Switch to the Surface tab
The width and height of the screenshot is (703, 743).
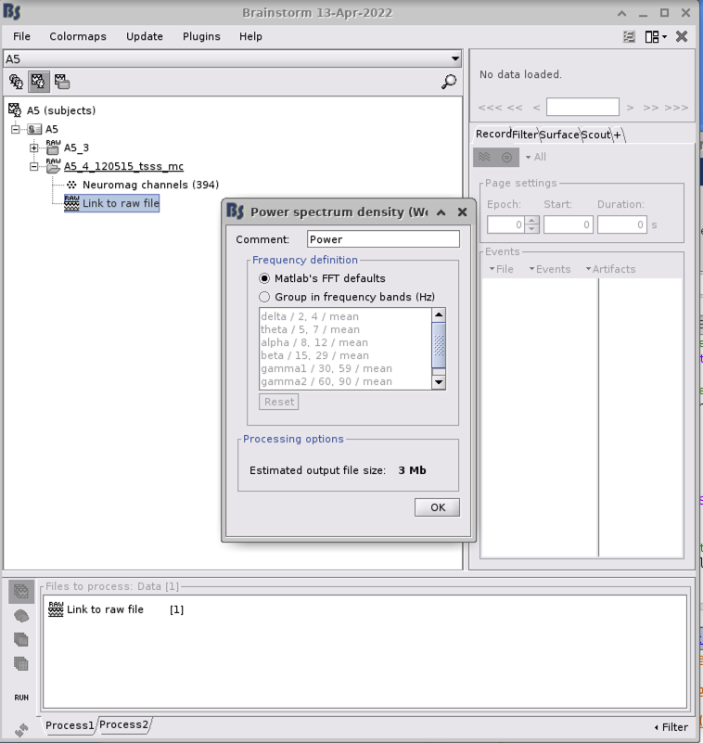pyautogui.click(x=559, y=135)
